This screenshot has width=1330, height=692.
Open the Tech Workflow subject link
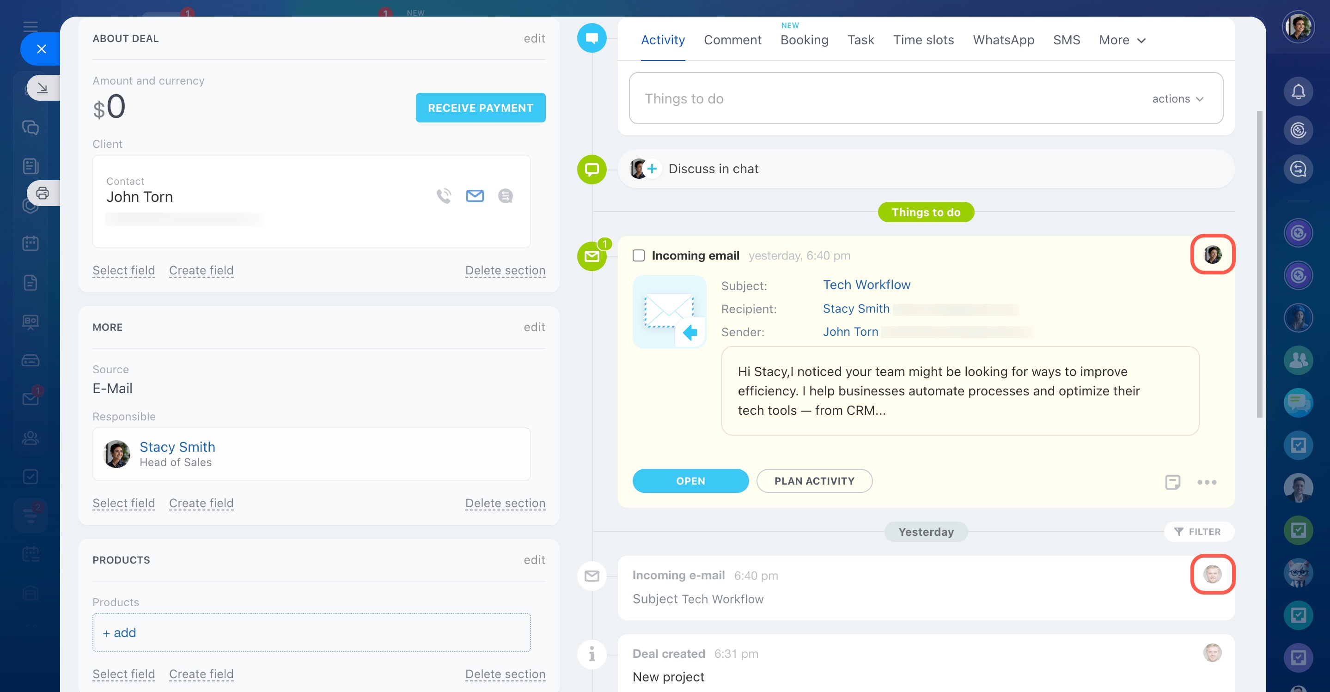point(866,285)
